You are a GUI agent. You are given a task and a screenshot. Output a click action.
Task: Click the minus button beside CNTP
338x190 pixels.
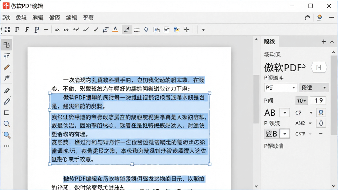coord(321,134)
